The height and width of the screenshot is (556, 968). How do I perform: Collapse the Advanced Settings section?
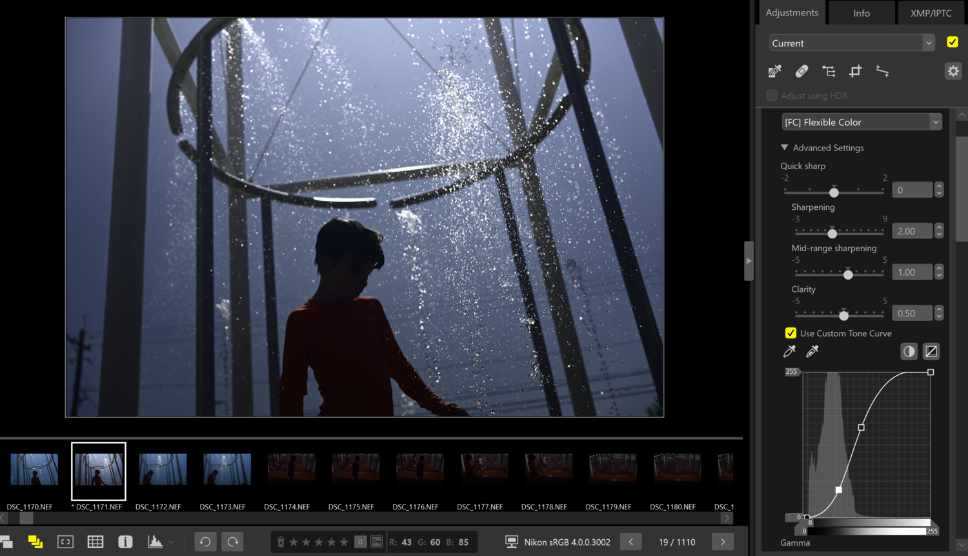click(x=785, y=148)
